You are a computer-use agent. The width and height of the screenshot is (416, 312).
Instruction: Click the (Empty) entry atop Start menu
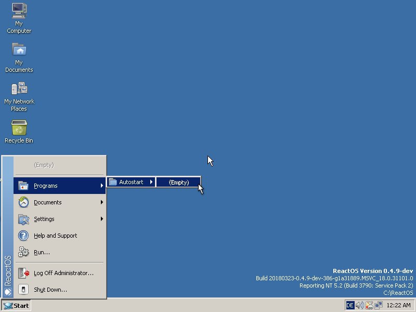pyautogui.click(x=60, y=165)
